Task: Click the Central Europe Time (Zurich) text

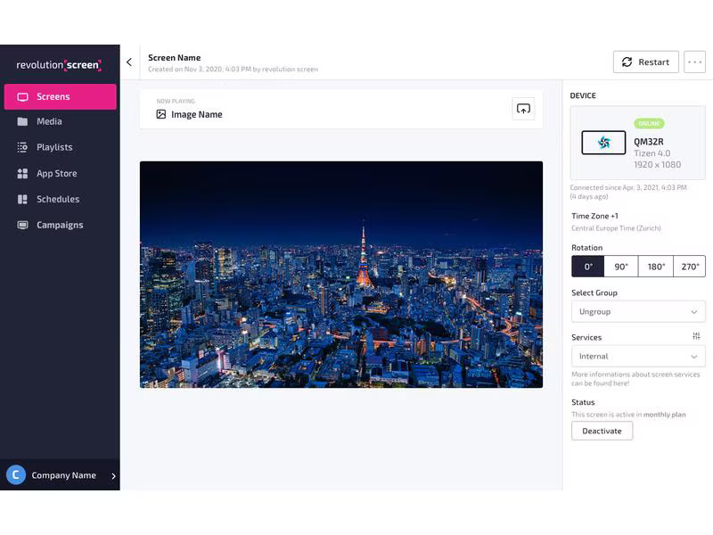Action: click(616, 228)
